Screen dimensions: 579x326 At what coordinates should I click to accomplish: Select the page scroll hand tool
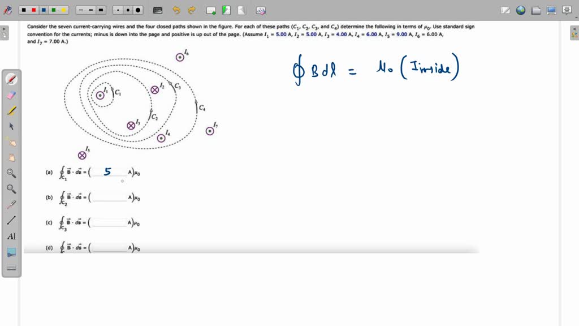(x=11, y=158)
